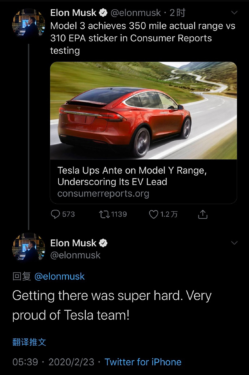Open the 'Twitter for iPhone' source link

coord(143,362)
